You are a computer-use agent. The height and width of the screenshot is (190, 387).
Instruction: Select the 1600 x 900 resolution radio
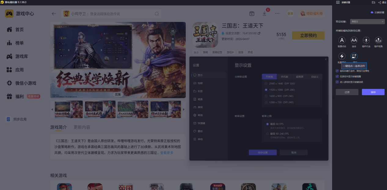[266, 96]
